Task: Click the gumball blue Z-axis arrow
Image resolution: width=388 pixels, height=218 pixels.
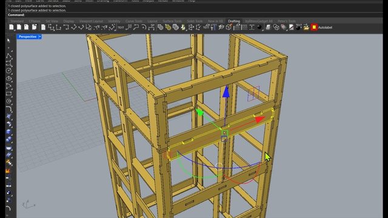Action: coord(226,92)
